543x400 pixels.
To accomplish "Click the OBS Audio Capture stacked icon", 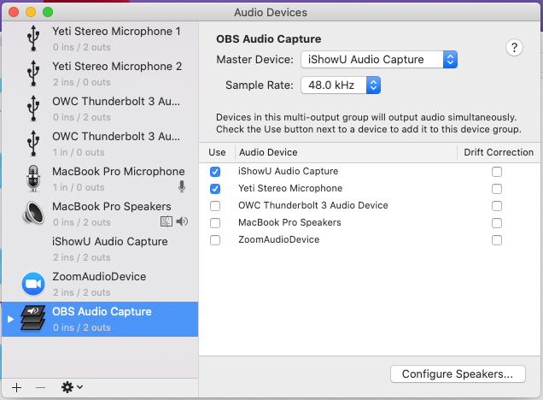I will pyautogui.click(x=33, y=319).
